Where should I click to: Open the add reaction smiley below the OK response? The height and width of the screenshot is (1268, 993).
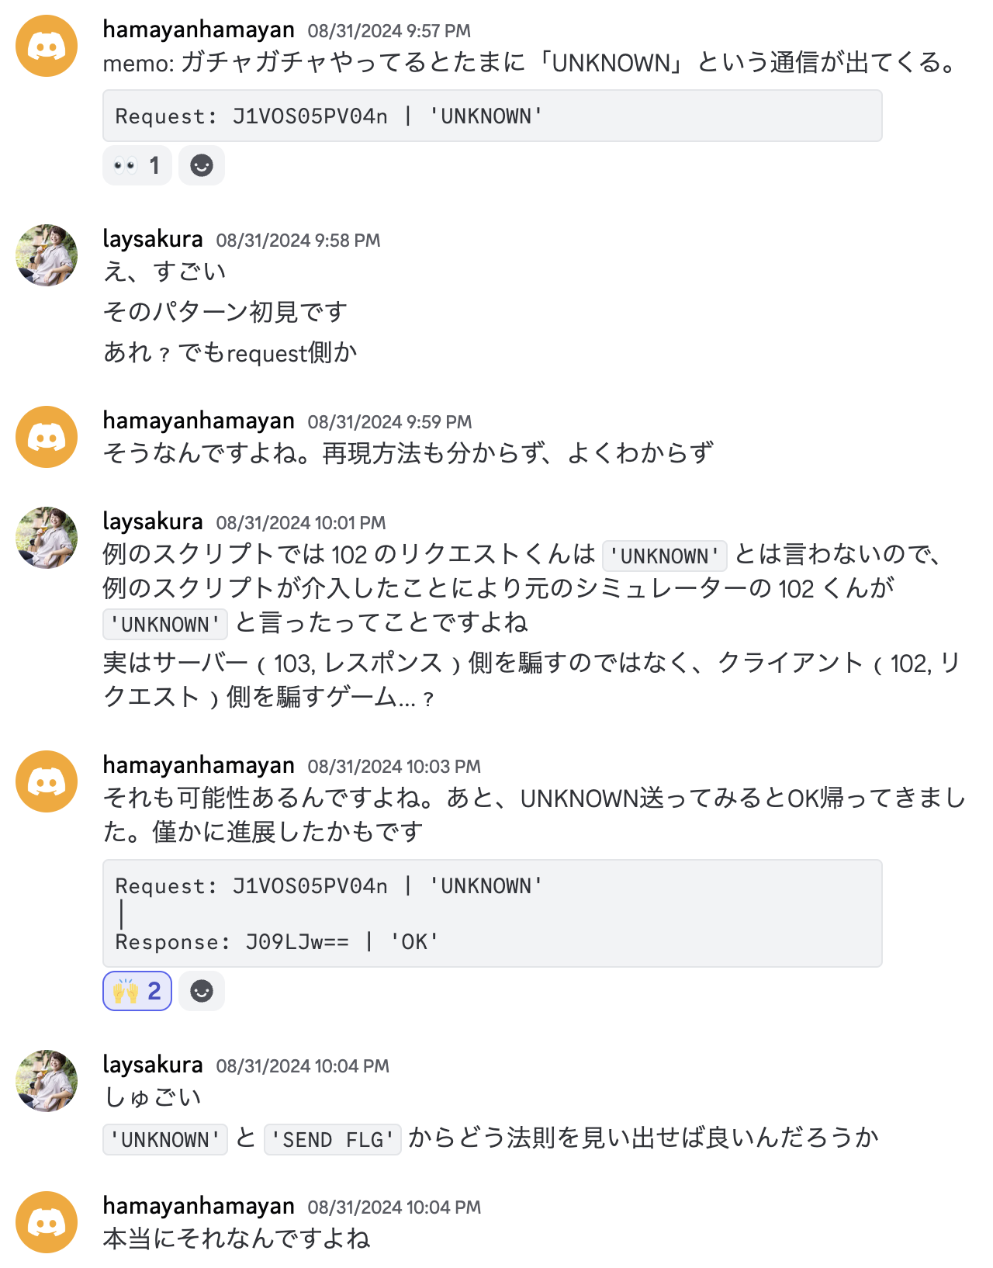tap(201, 991)
